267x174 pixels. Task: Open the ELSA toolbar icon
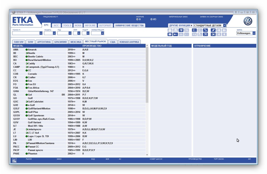(x=194, y=30)
